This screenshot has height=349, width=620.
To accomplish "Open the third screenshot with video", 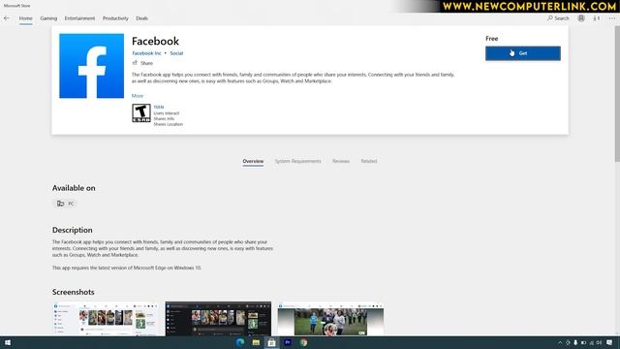I will [330, 319].
